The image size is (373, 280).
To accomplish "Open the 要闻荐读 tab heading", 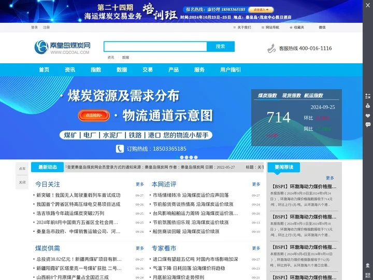I will tap(284, 167).
